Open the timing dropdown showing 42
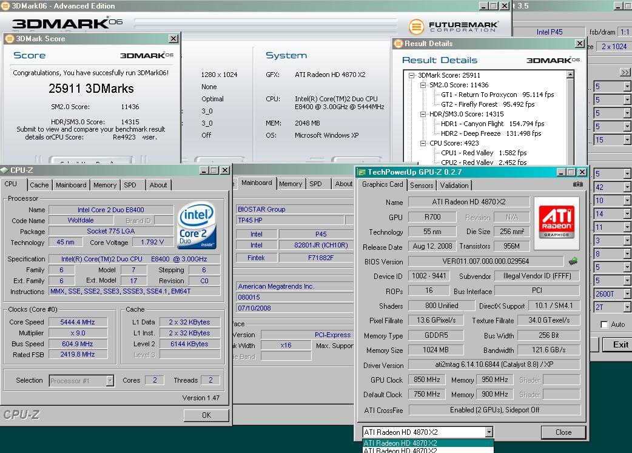The height and width of the screenshot is (453, 632). coord(627,187)
